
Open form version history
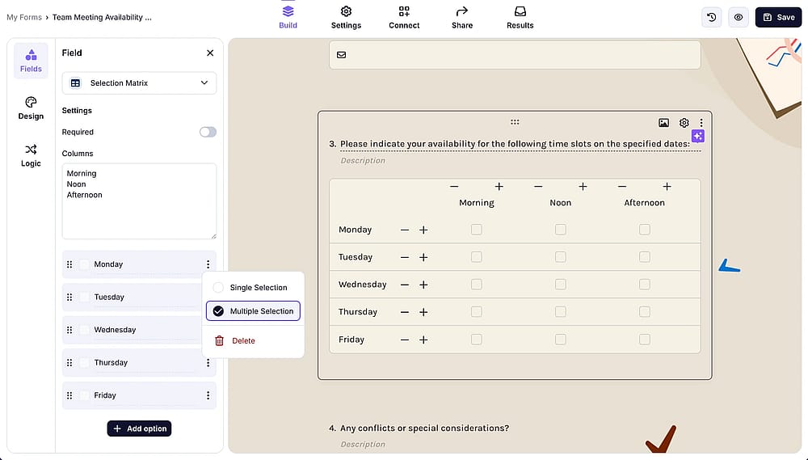coord(712,17)
